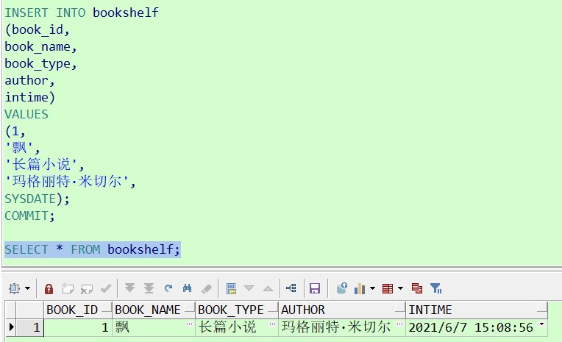Click the insert record icon
The width and height of the screenshot is (562, 342).
click(x=68, y=288)
